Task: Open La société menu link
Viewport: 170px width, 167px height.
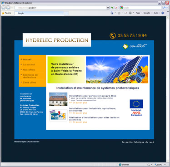Action: tap(29, 64)
